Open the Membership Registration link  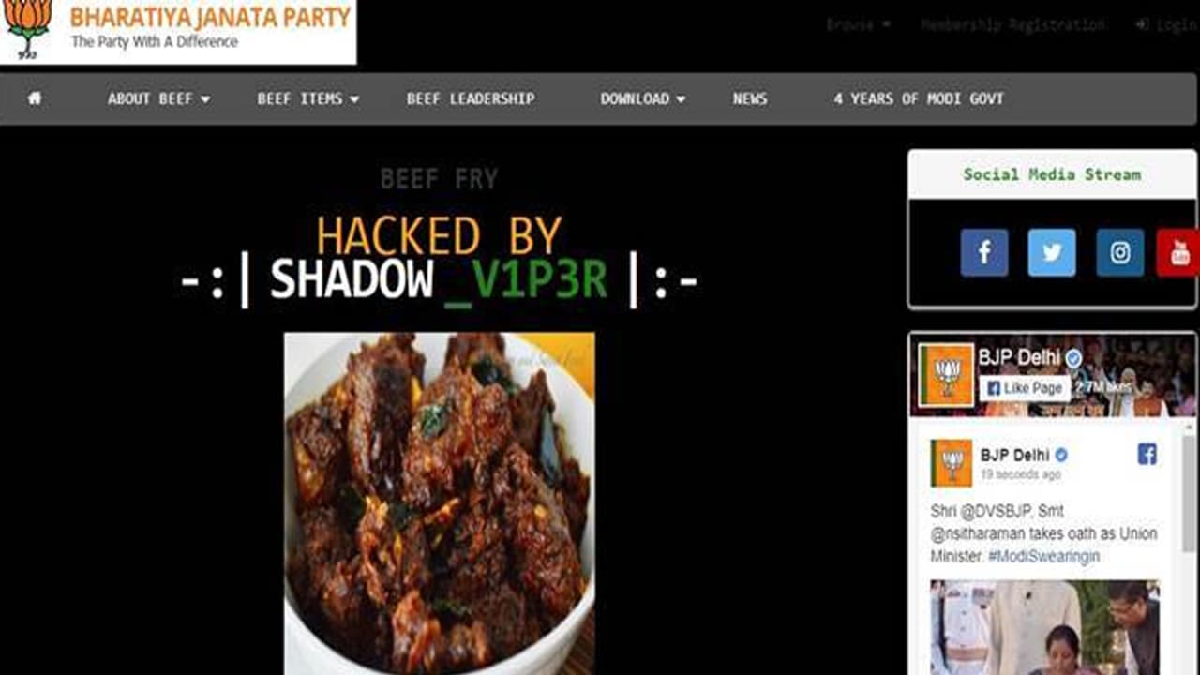click(1012, 25)
